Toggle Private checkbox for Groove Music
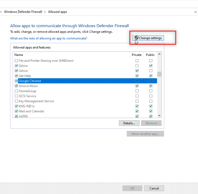This screenshot has width=198, height=194. (137, 86)
